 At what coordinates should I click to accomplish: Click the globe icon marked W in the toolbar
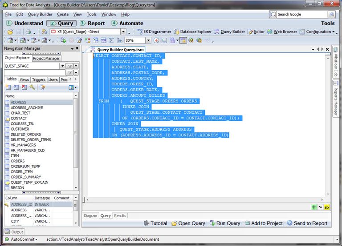191,40
